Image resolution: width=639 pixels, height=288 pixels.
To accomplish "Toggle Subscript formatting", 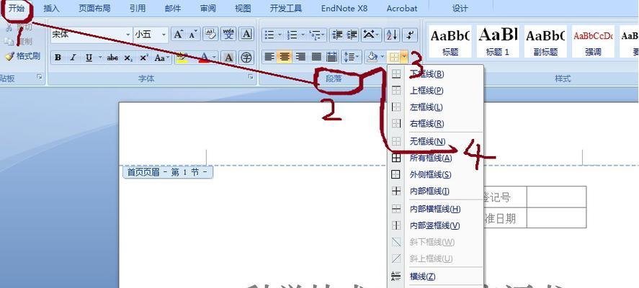I will 128,58.
